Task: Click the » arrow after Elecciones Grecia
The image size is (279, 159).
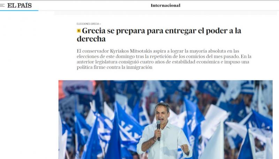Action: click(x=100, y=24)
